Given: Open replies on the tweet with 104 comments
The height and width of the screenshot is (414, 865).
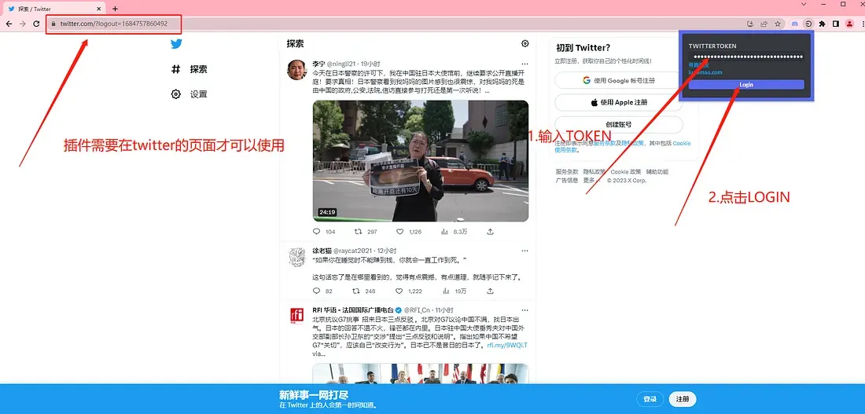Looking at the screenshot, I should tap(317, 232).
